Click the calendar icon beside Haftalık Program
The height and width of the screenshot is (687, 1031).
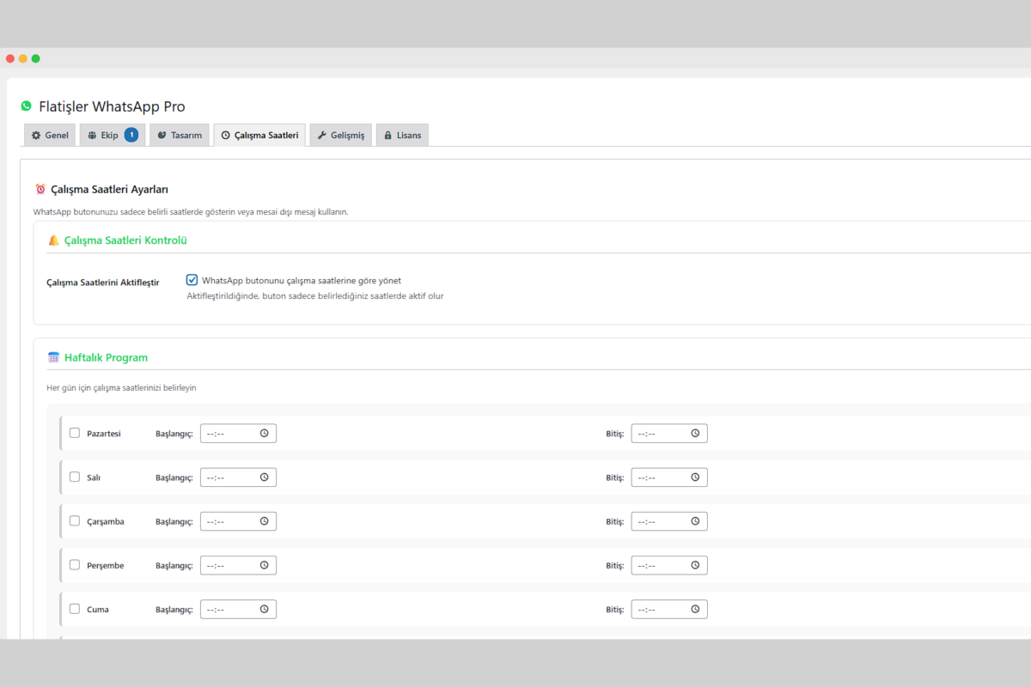tap(53, 357)
